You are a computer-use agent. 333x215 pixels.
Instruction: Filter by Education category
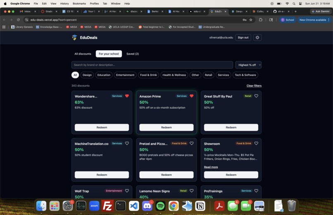pos(104,75)
